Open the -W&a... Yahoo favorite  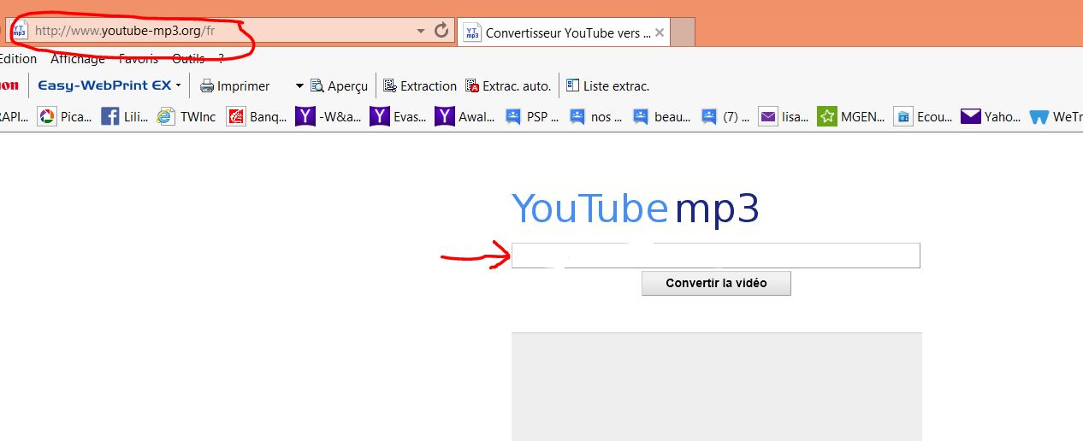328,116
